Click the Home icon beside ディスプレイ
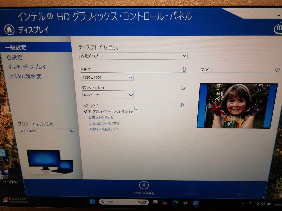Image resolution: width=282 pixels, height=211 pixels. (9, 30)
